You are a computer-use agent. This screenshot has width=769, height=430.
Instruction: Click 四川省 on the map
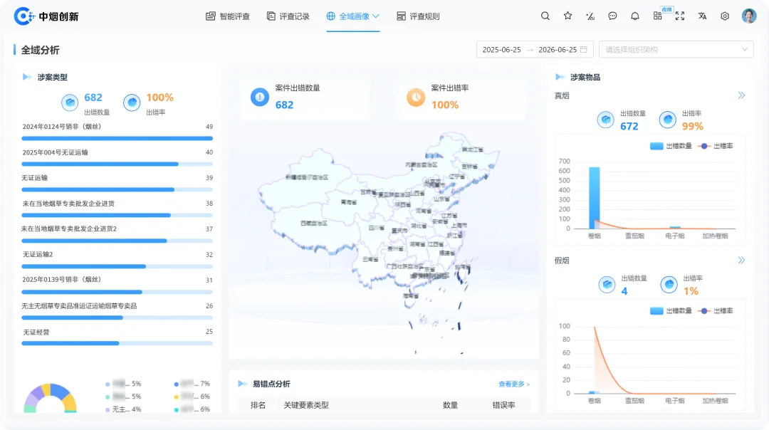pos(377,228)
